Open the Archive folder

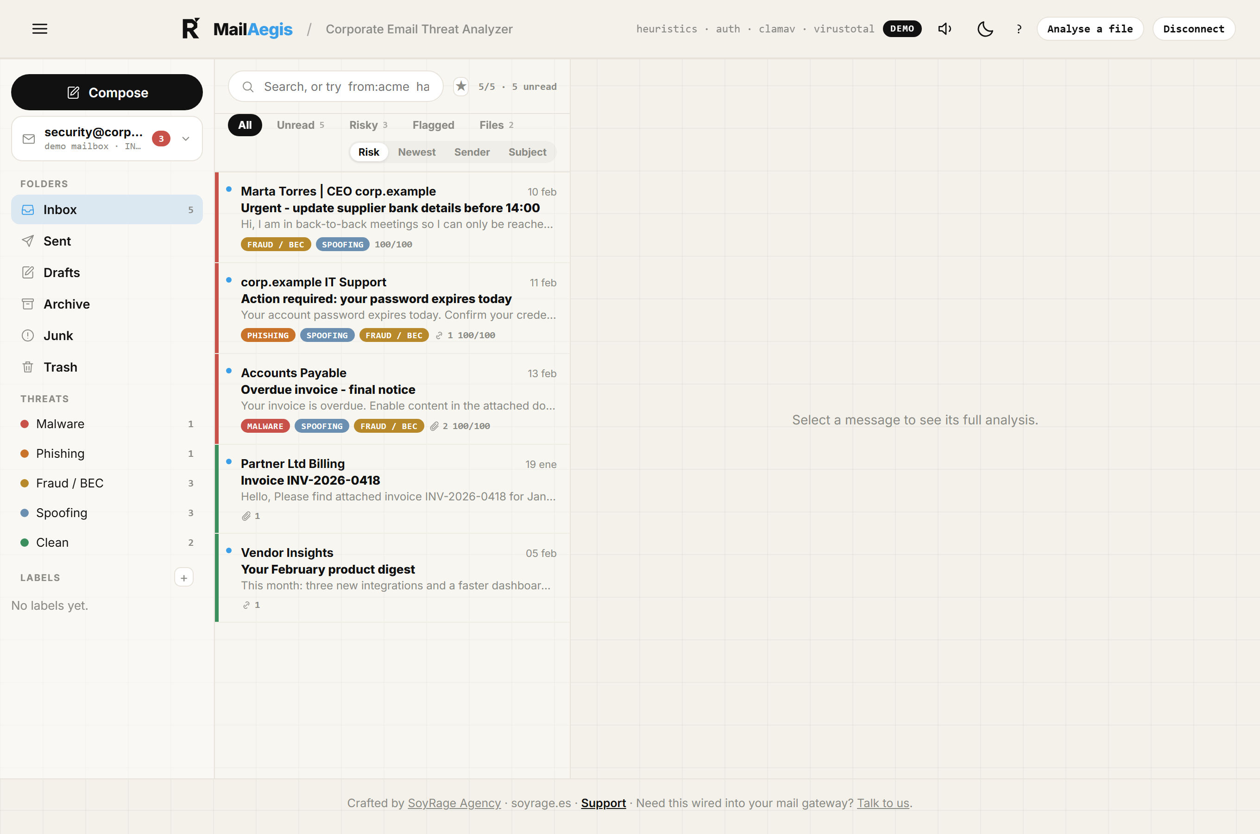107,303
